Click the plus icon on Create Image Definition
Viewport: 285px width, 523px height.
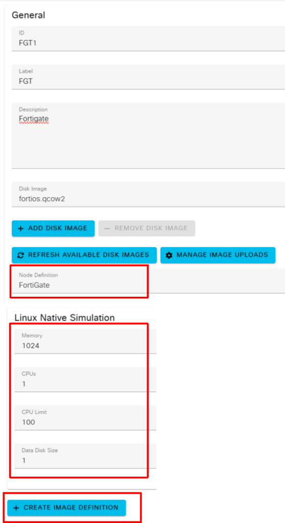16,508
